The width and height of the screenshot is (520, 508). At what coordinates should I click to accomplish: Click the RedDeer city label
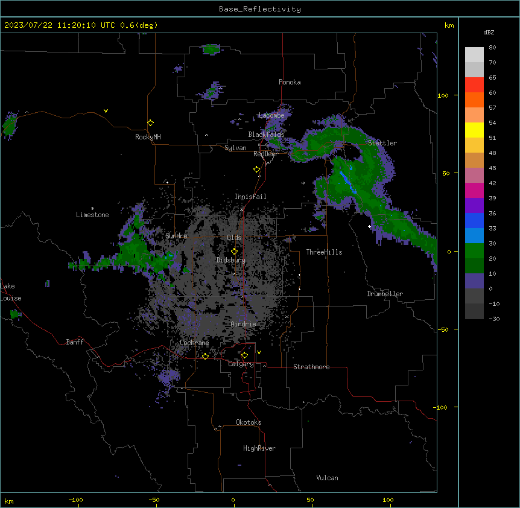pos(265,154)
